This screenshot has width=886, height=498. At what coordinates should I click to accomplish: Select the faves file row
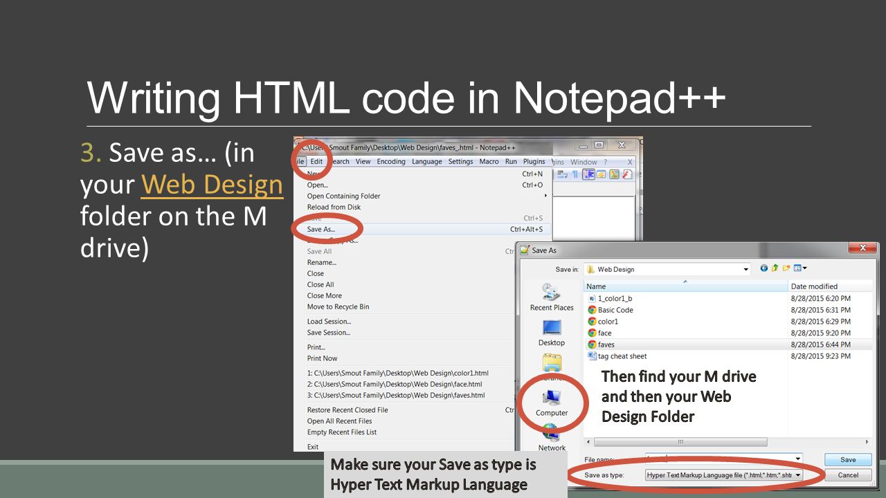728,344
